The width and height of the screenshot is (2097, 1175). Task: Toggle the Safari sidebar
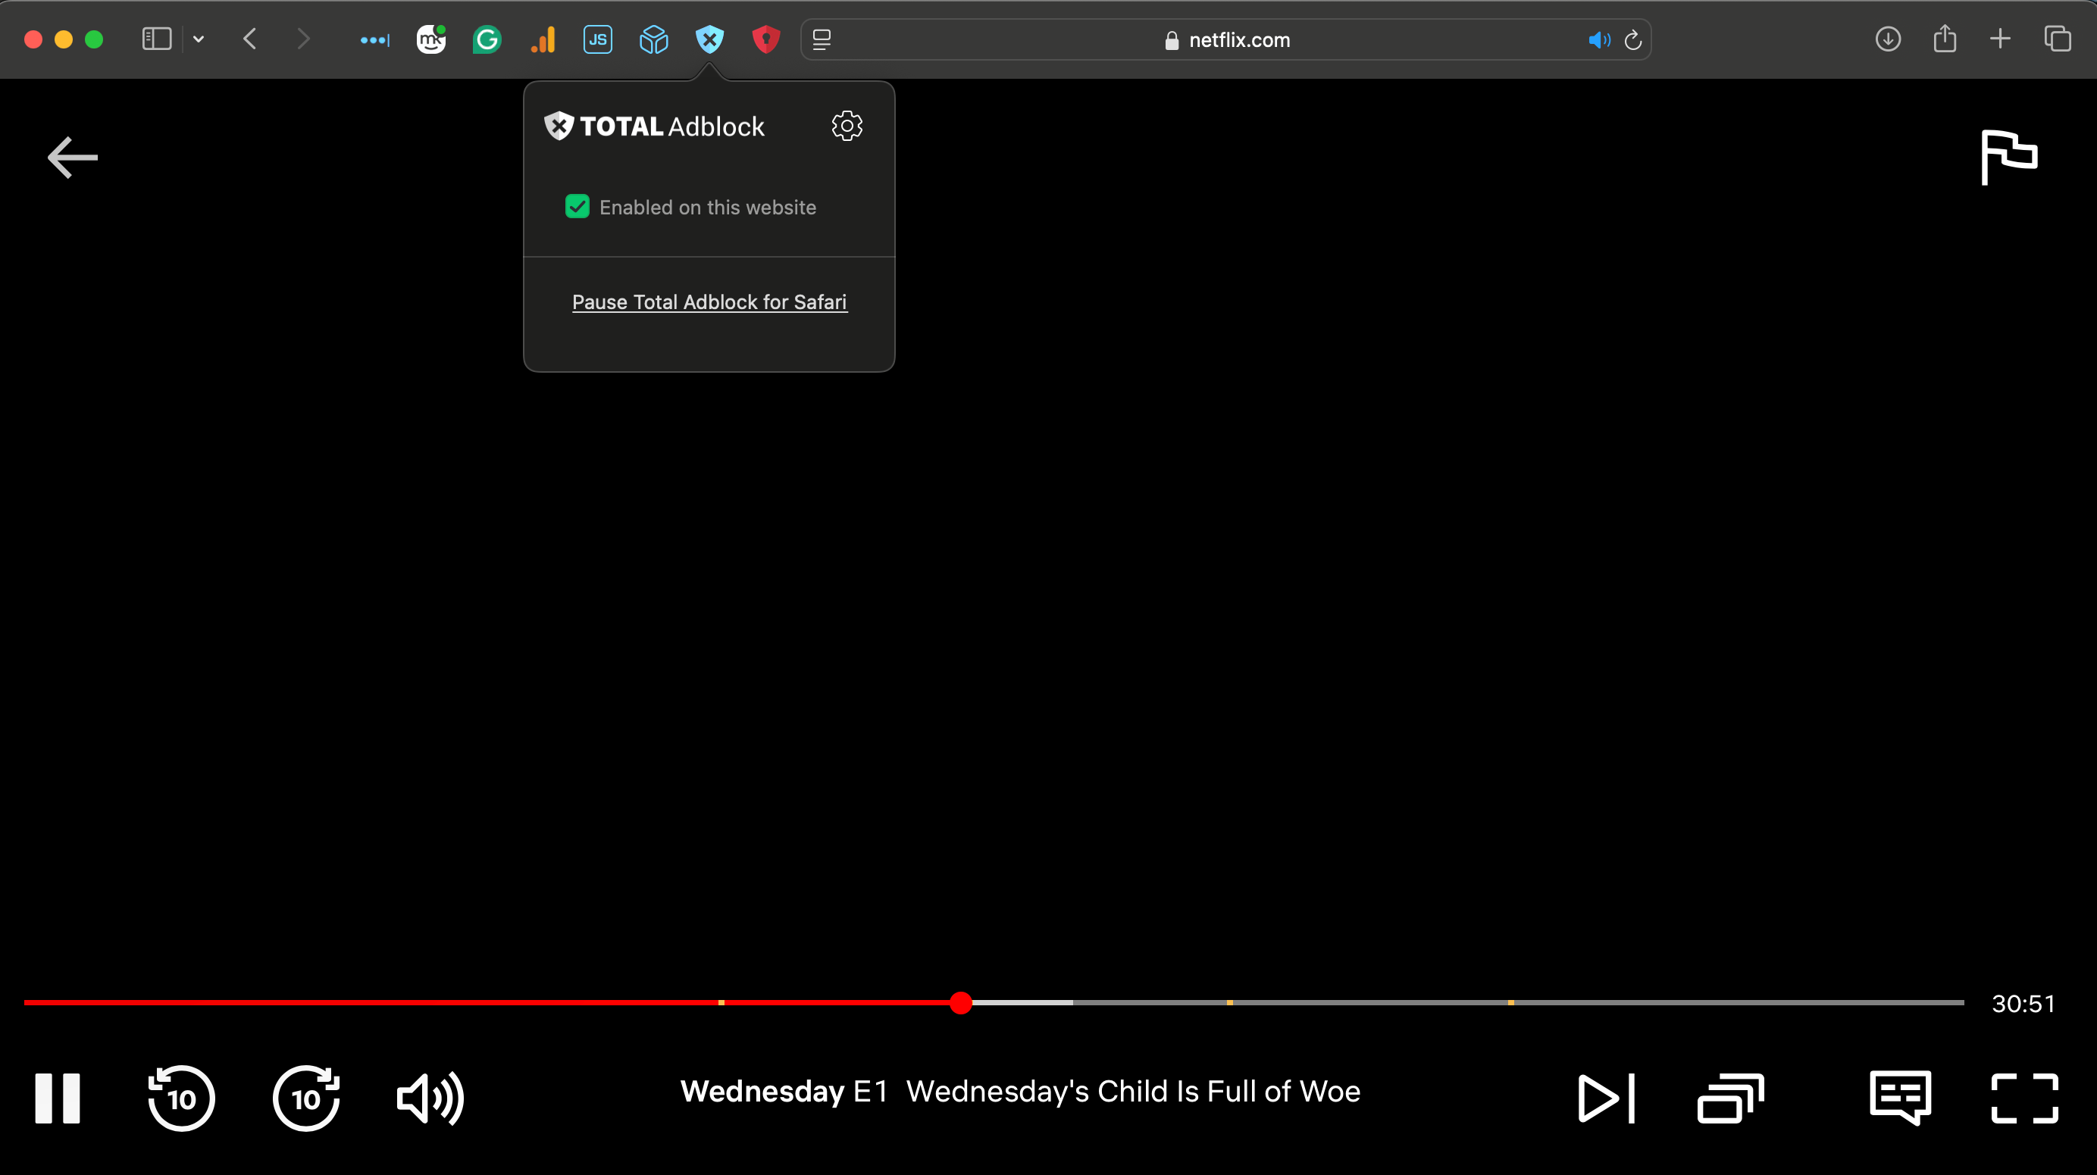click(x=156, y=39)
